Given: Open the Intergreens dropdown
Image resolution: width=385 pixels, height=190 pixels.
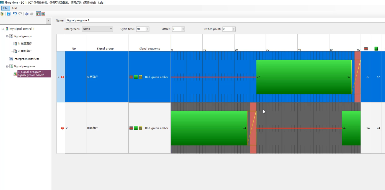Looking at the screenshot, I should click(97, 29).
